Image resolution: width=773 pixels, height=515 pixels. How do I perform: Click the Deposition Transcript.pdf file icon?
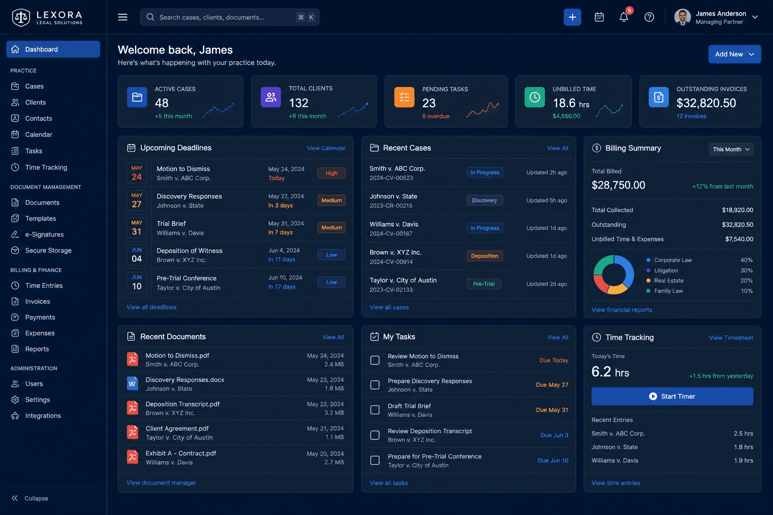coord(132,408)
